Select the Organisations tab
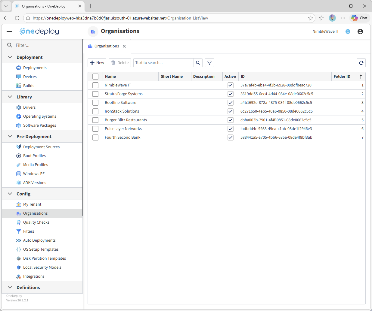The image size is (372, 311). [x=107, y=46]
